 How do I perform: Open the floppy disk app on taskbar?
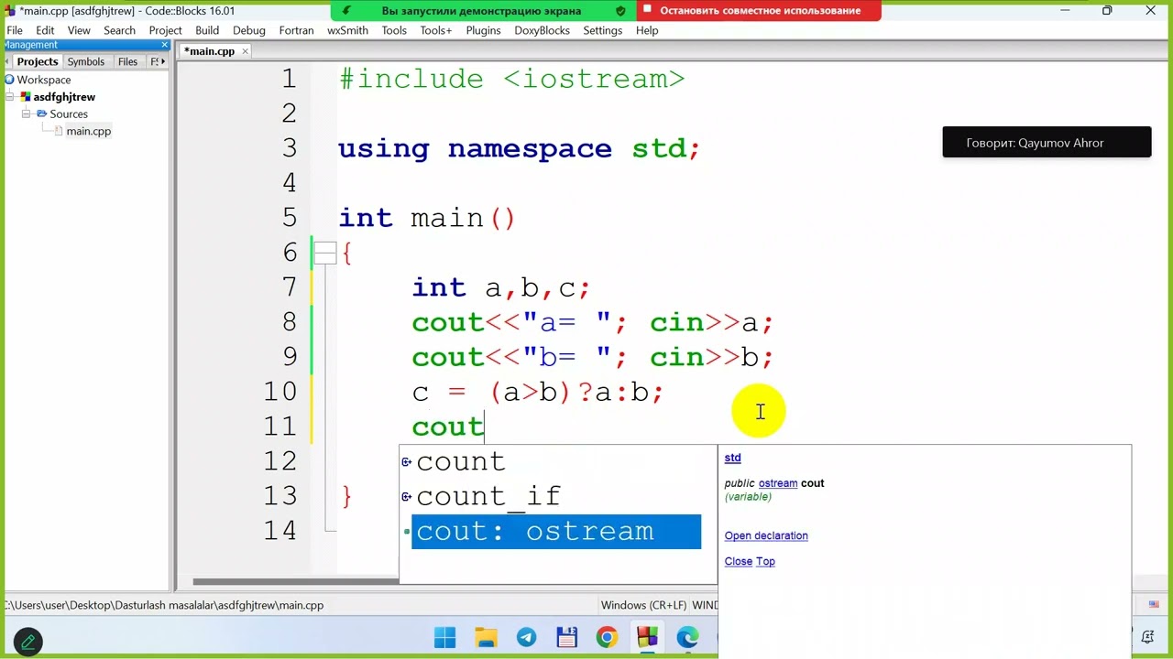tap(566, 637)
